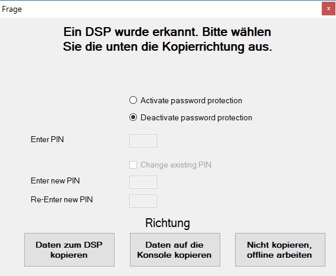This screenshot has width=336, height=276.
Task: Choose Daten auf die Konsole kopieren
Action: (175, 249)
